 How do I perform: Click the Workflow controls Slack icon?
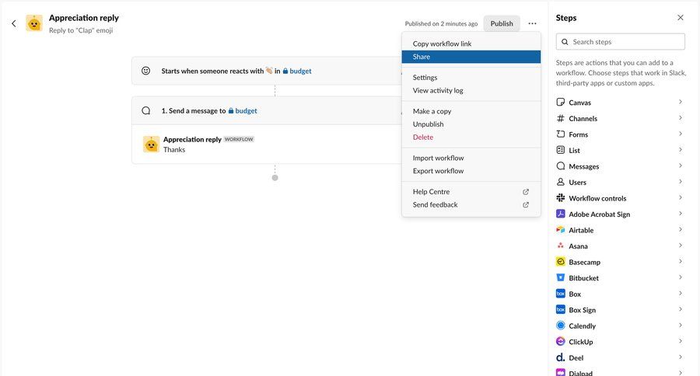tap(561, 197)
